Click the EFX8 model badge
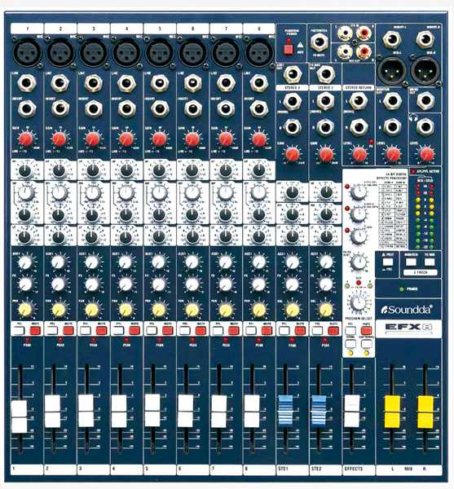The height and width of the screenshot is (489, 454). click(408, 327)
